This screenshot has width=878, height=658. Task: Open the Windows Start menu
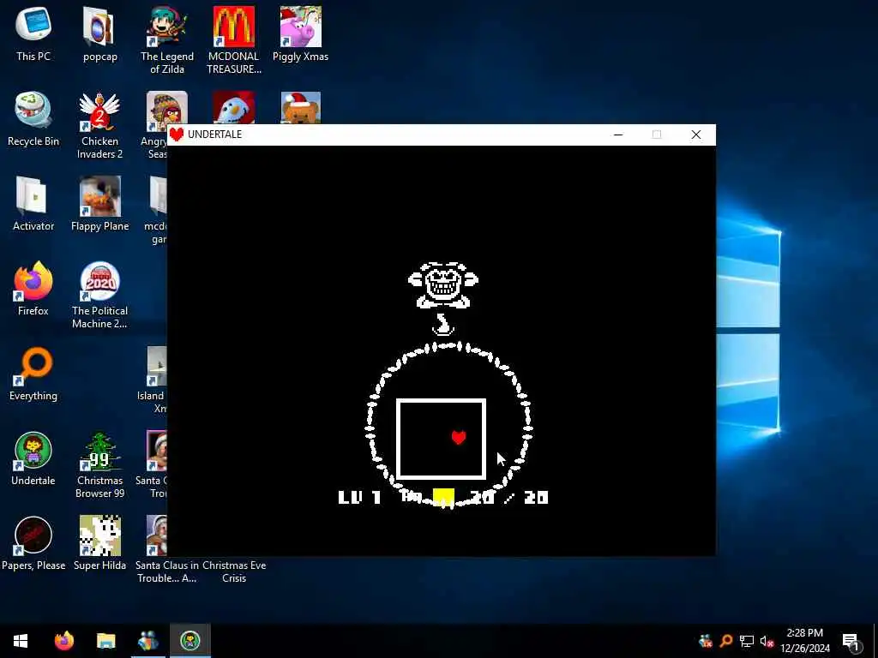click(21, 641)
